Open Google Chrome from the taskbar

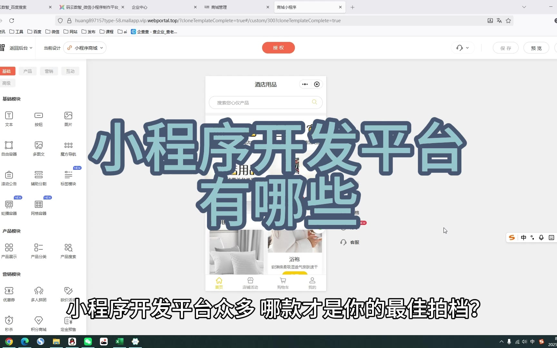pyautogui.click(x=9, y=342)
